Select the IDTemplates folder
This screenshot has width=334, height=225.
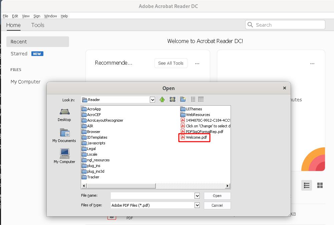click(94, 137)
